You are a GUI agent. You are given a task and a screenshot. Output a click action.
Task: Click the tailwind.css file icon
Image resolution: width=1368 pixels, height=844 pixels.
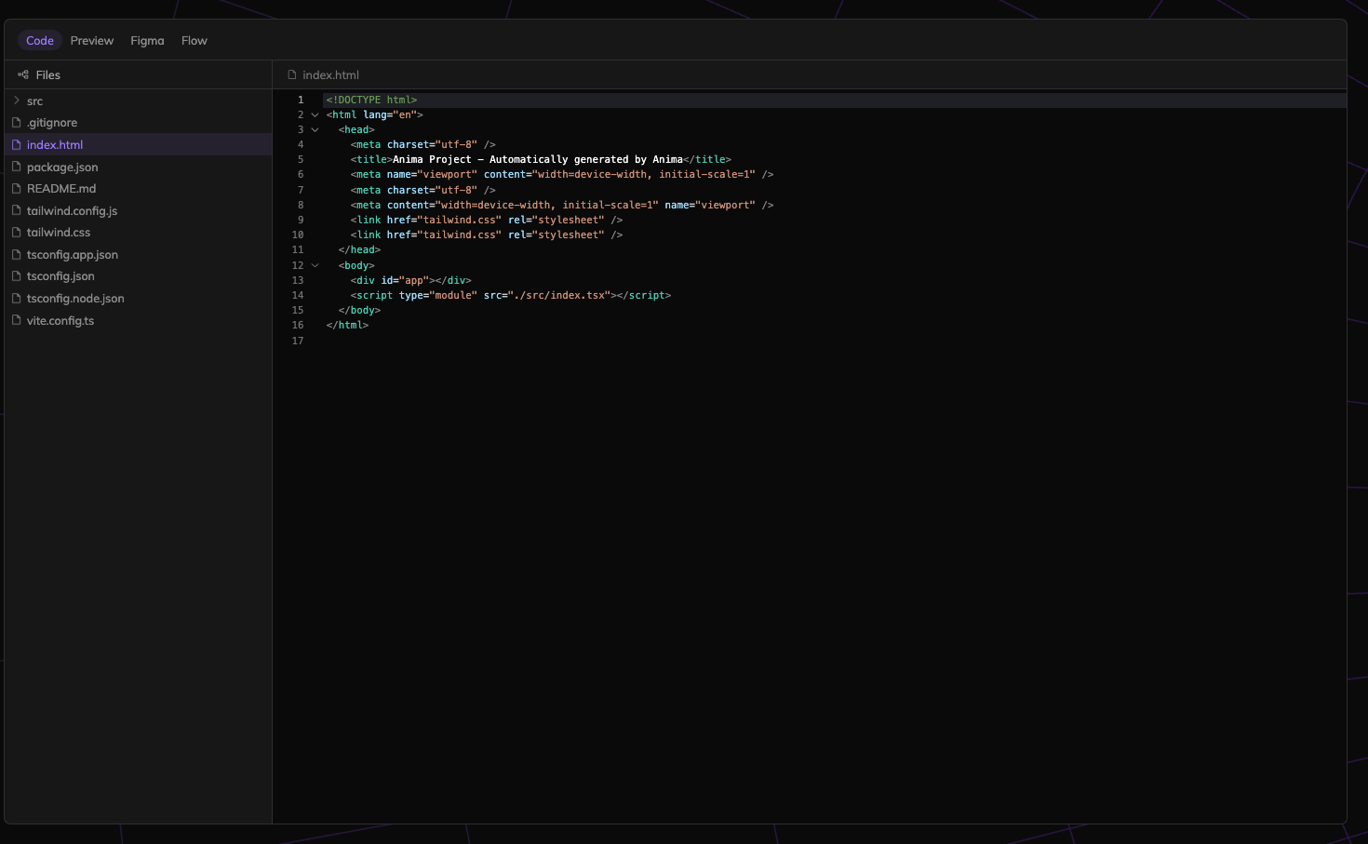(17, 232)
